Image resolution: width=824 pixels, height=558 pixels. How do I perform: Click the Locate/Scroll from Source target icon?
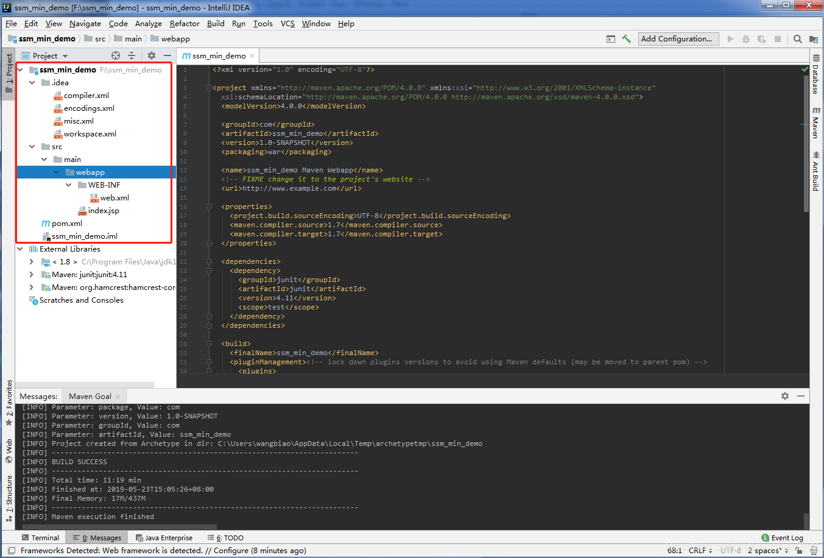click(116, 55)
